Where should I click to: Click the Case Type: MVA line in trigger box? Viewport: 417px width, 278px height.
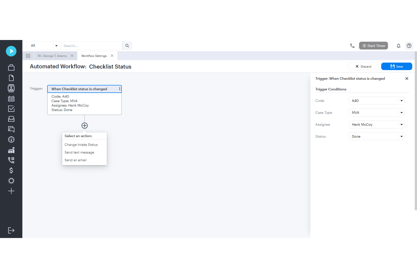tap(65, 101)
